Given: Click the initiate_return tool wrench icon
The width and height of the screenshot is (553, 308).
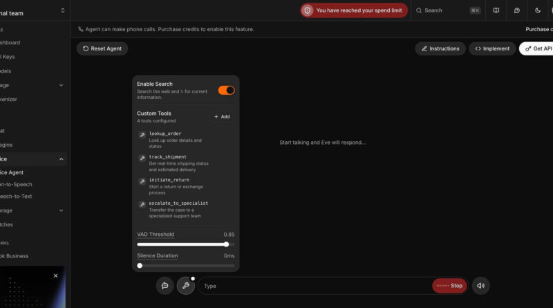Looking at the screenshot, I should (142, 181).
